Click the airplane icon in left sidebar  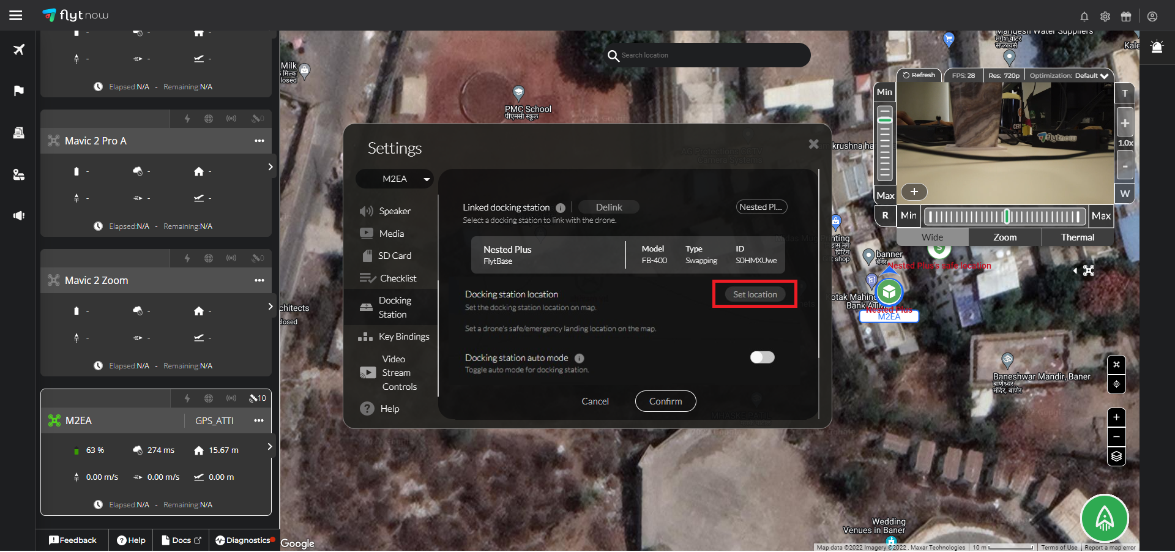(19, 50)
